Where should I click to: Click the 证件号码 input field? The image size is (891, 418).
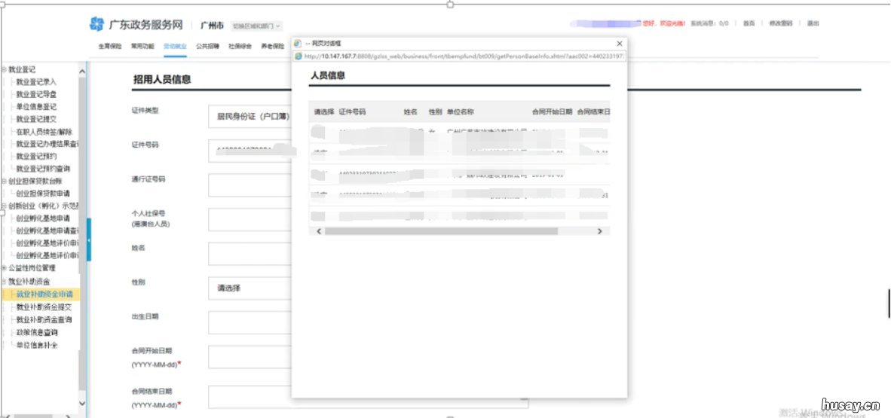tap(250, 151)
